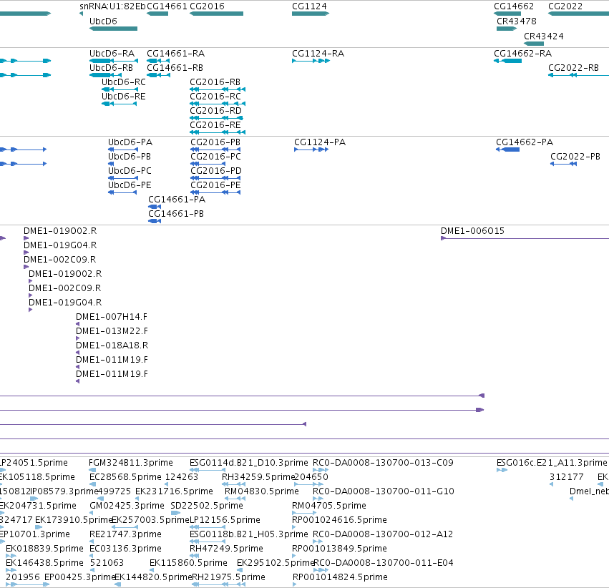Click EST RP001014824.5prime
The image size is (609, 588).
tap(340, 577)
